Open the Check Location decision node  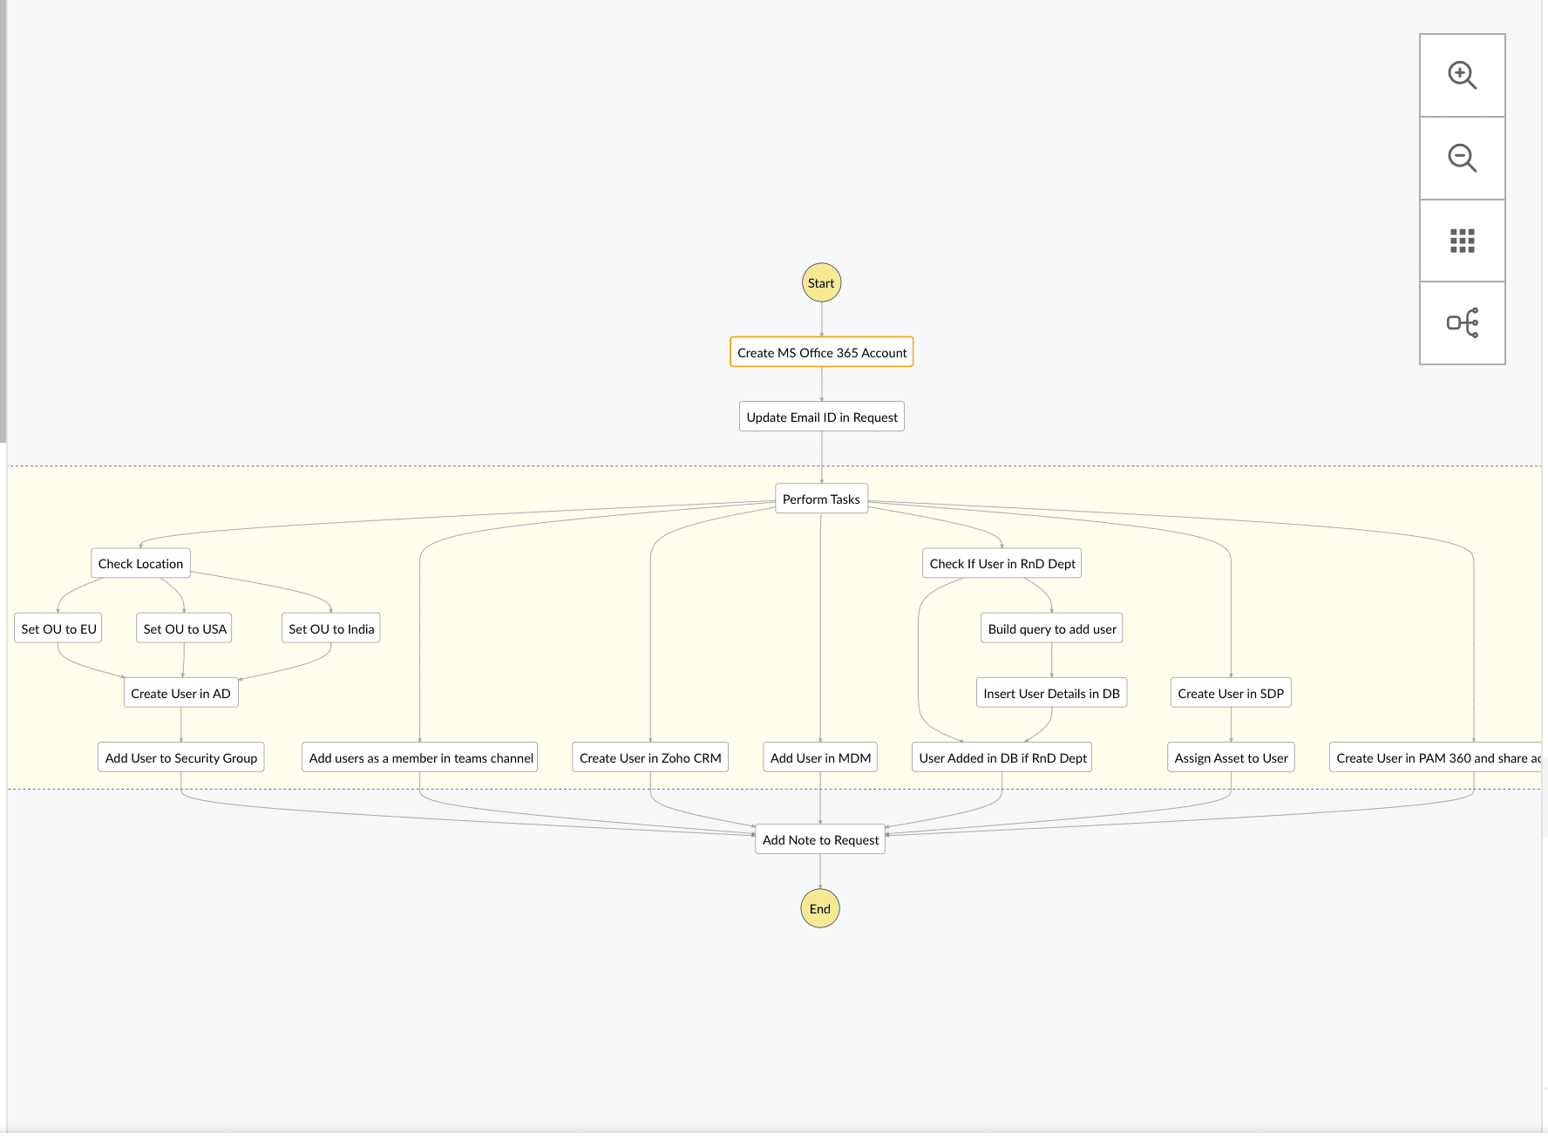[x=139, y=563]
